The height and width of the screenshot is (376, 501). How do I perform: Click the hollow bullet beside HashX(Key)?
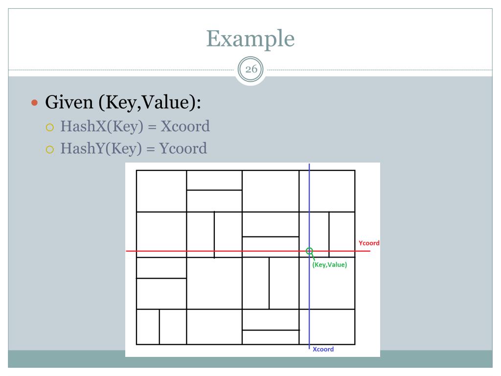50,128
